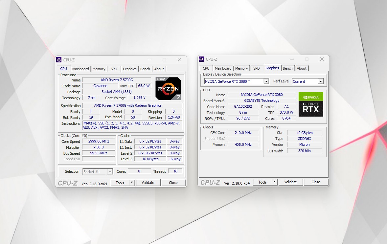Click Bus Speed value 99.95 MHz
The image size is (387, 244).
click(x=99, y=153)
